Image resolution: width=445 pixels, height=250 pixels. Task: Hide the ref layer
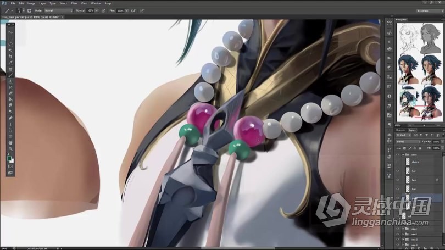tap(398, 216)
